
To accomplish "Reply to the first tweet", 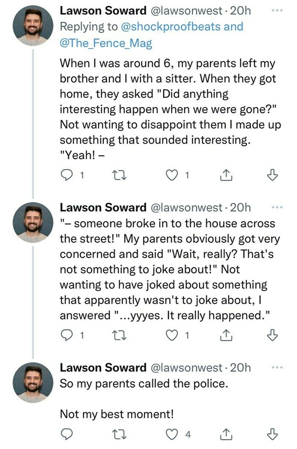I will [x=67, y=175].
